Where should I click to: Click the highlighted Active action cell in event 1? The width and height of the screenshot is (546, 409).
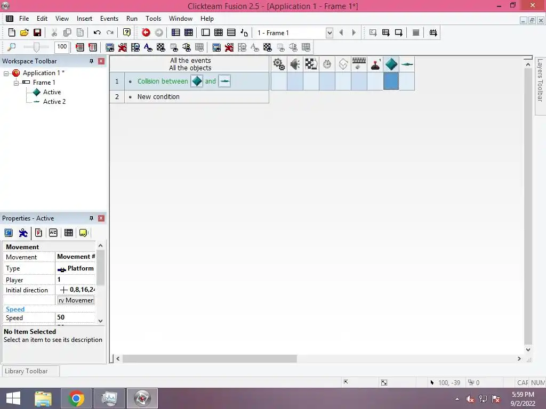pos(391,81)
